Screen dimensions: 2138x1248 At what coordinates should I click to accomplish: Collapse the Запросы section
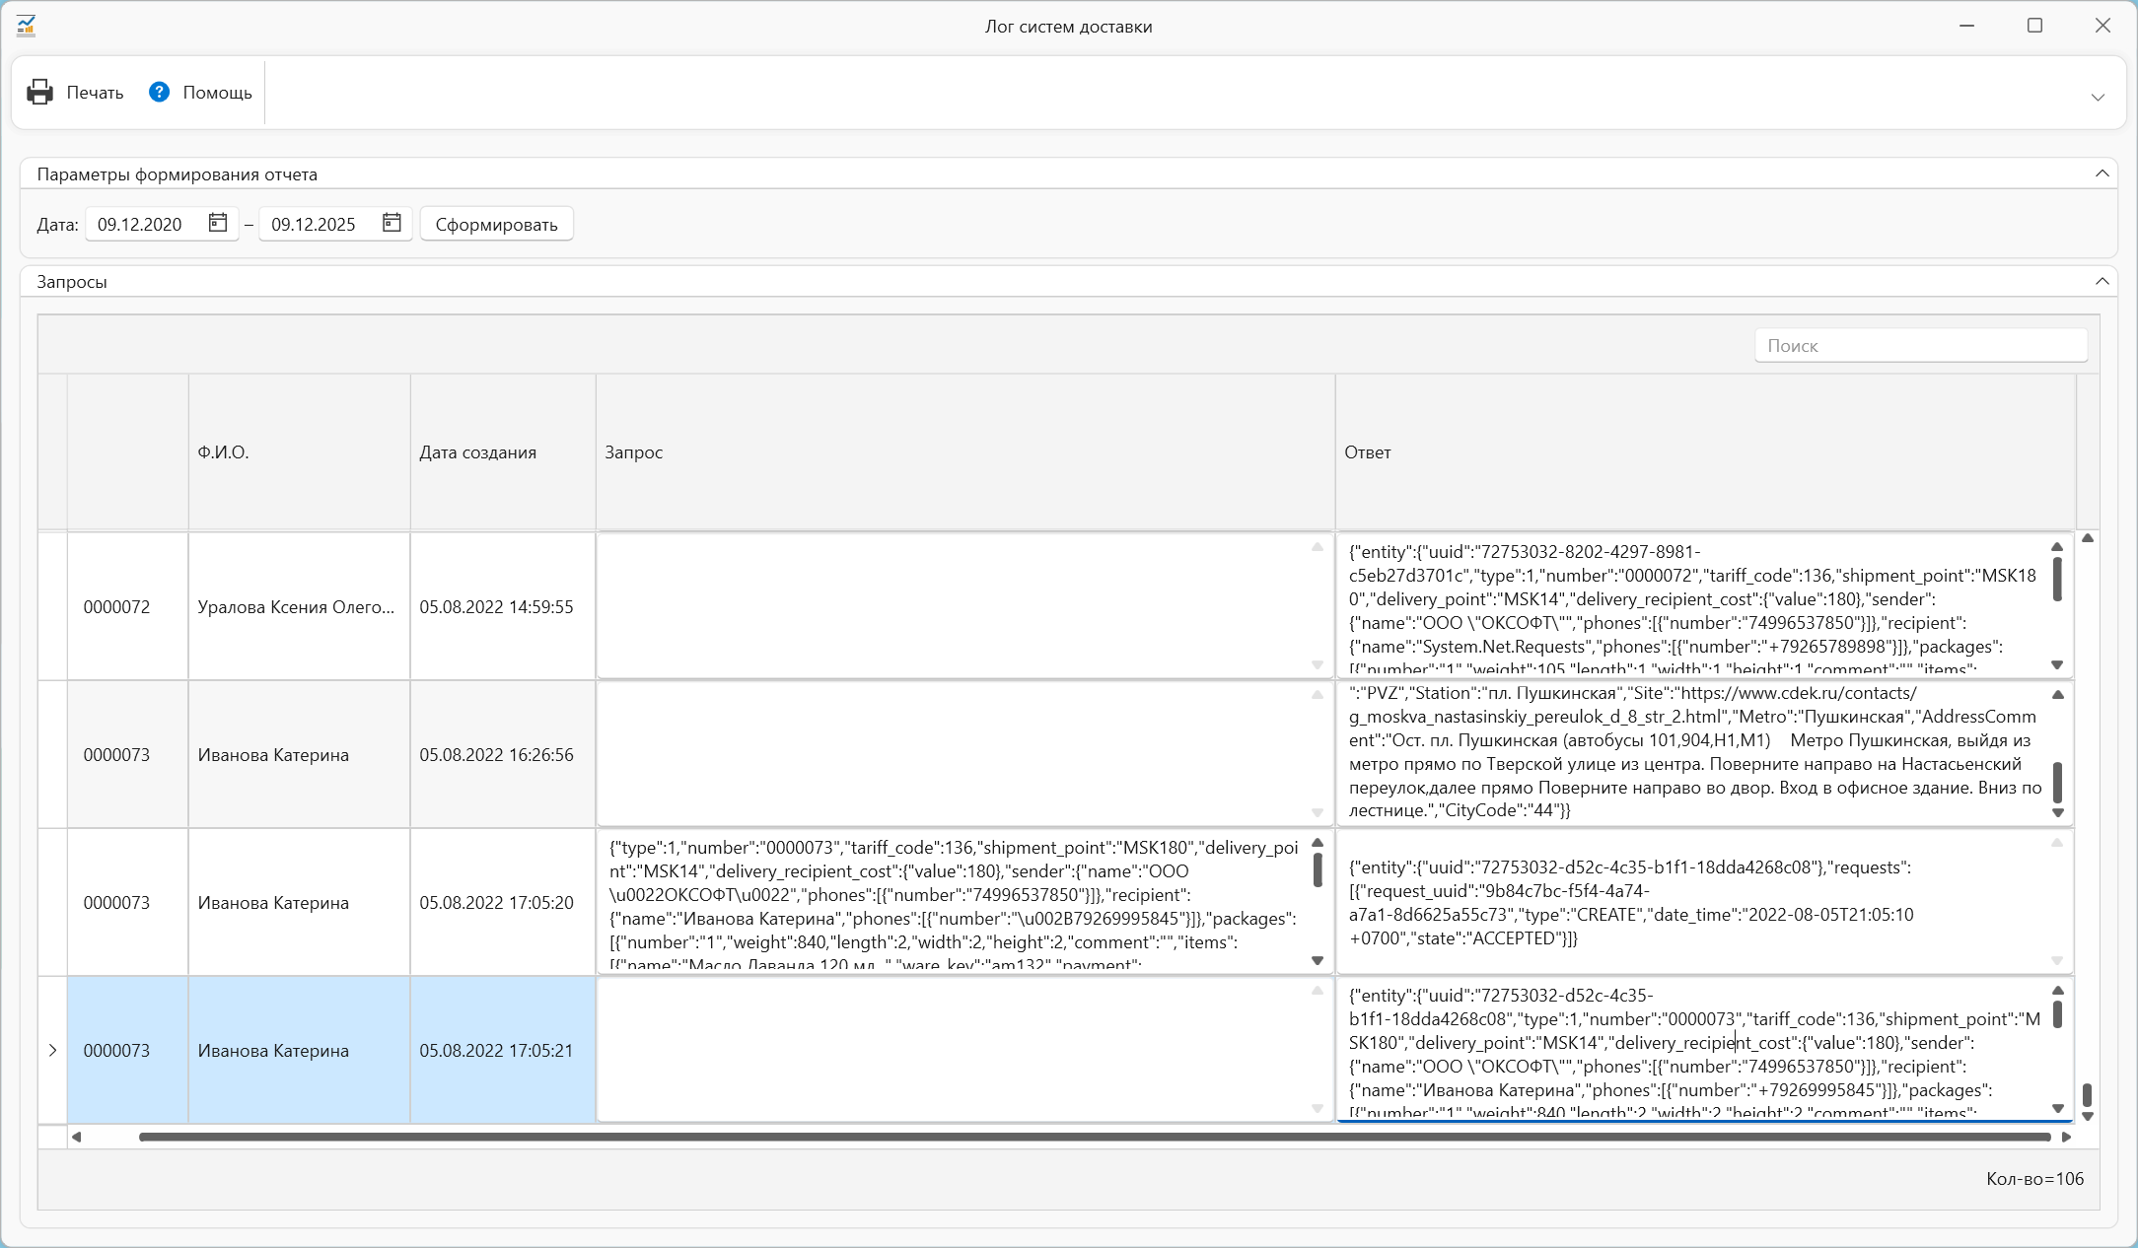click(x=2102, y=282)
